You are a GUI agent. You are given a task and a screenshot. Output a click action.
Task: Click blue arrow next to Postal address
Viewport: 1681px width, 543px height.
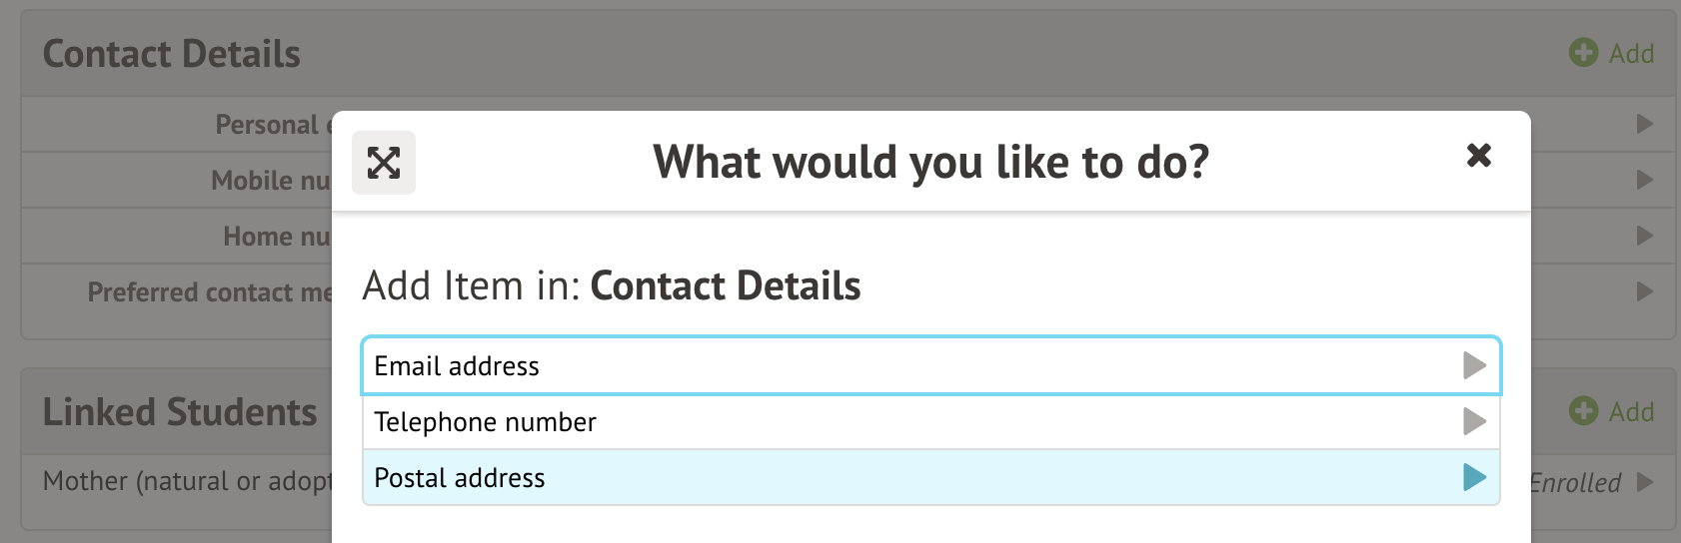point(1474,478)
